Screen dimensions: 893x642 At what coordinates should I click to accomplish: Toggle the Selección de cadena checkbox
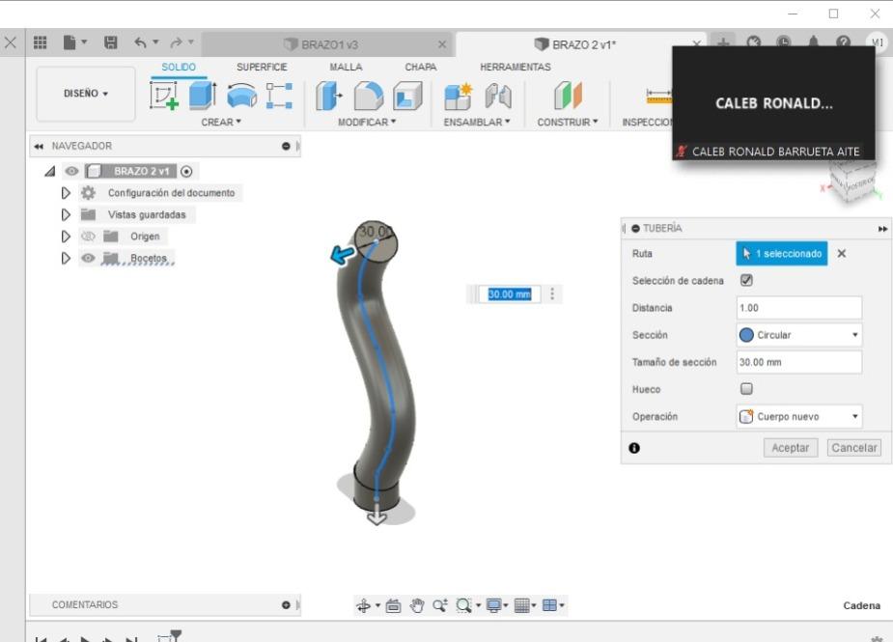(746, 280)
